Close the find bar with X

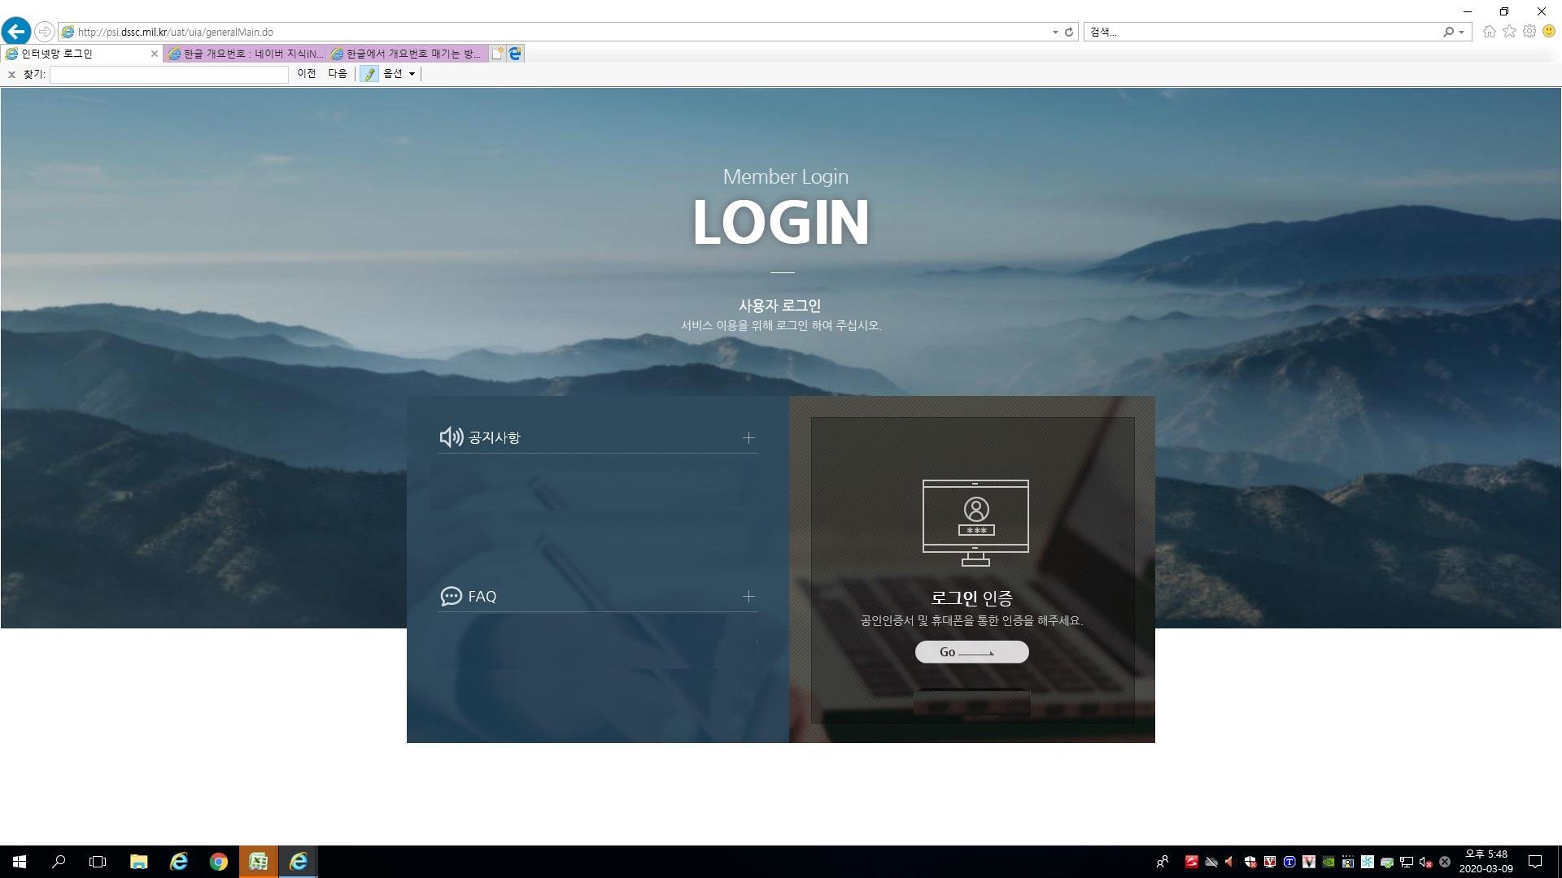(x=11, y=75)
